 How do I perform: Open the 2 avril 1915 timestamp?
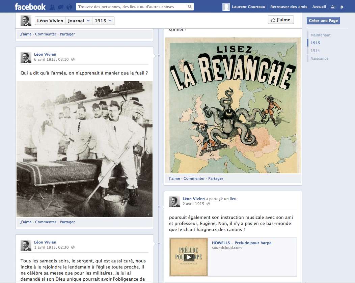(x=193, y=204)
